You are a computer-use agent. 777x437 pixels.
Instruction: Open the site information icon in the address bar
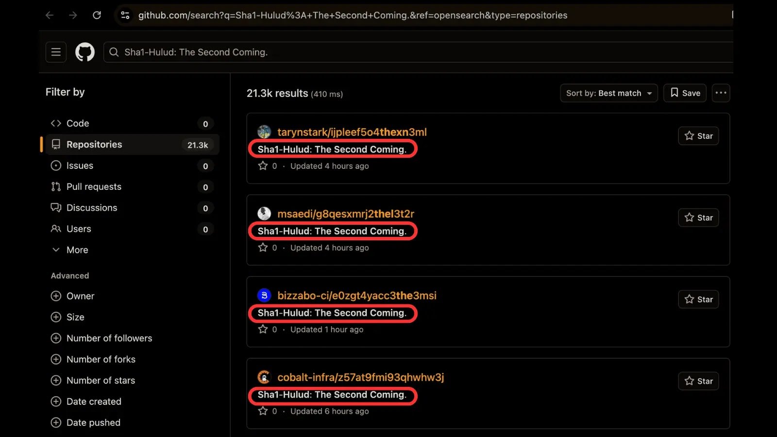(x=125, y=15)
